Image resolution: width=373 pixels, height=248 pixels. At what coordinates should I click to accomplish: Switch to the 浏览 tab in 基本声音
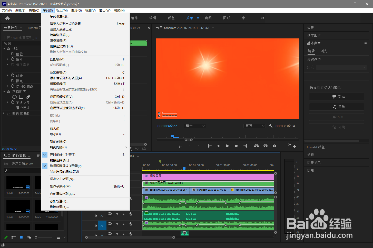click(324, 51)
